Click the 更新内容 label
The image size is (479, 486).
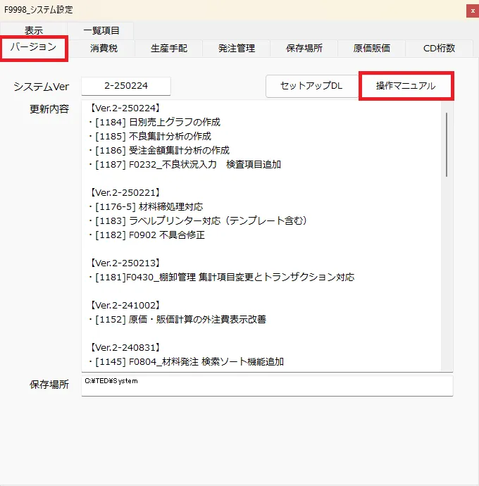point(49,109)
